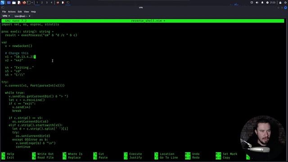The image size is (288, 162).
Task: Click the nano Replace shortcut
Action: [x=72, y=157]
